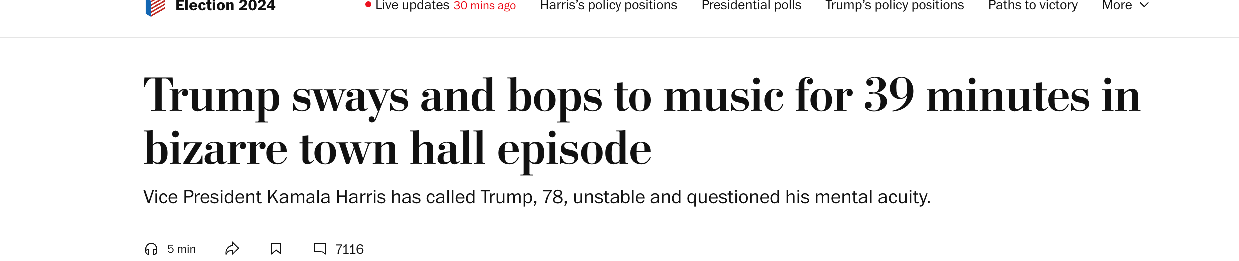Go to Harris's policy positions
The width and height of the screenshot is (1239, 261).
click(x=609, y=5)
